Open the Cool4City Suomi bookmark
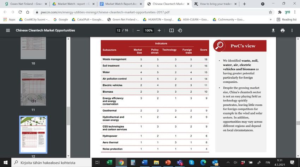300x167 pixels. pyautogui.click(x=35, y=19)
